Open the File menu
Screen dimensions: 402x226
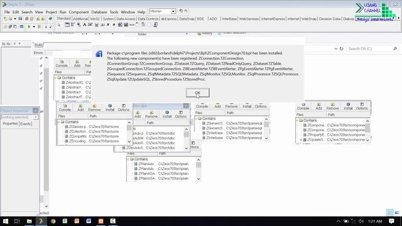tap(7, 12)
